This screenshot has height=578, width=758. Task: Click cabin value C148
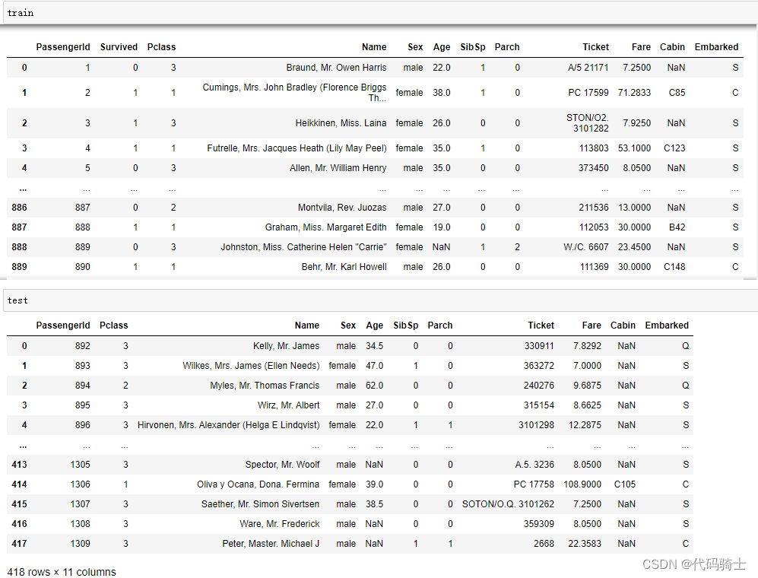coord(674,267)
